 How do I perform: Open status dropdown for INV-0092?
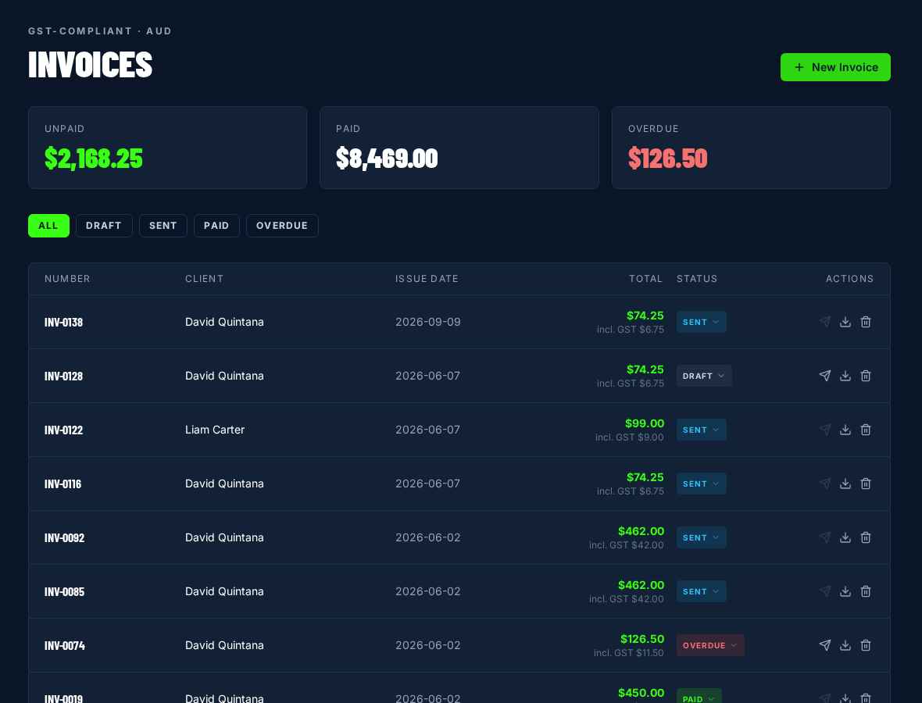coord(701,537)
